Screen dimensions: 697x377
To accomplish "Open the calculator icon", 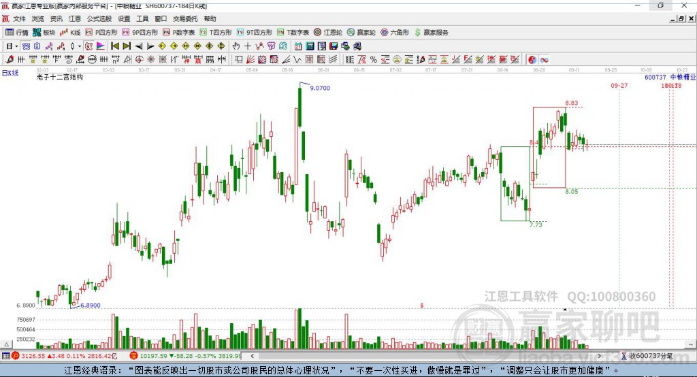I will [x=310, y=46].
